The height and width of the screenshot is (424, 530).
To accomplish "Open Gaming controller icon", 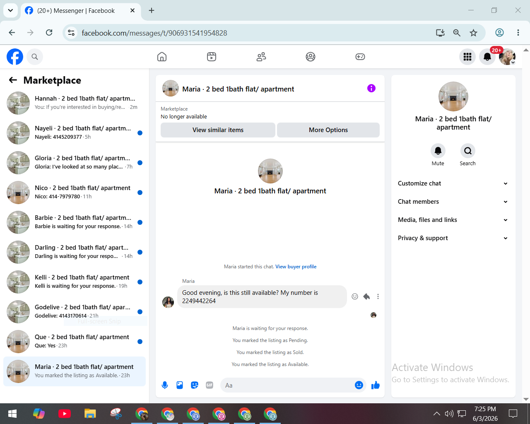I will pos(360,57).
